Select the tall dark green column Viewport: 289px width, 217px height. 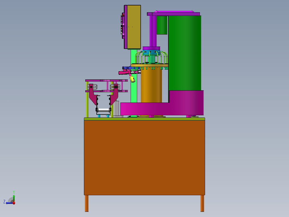pyautogui.click(x=185, y=53)
